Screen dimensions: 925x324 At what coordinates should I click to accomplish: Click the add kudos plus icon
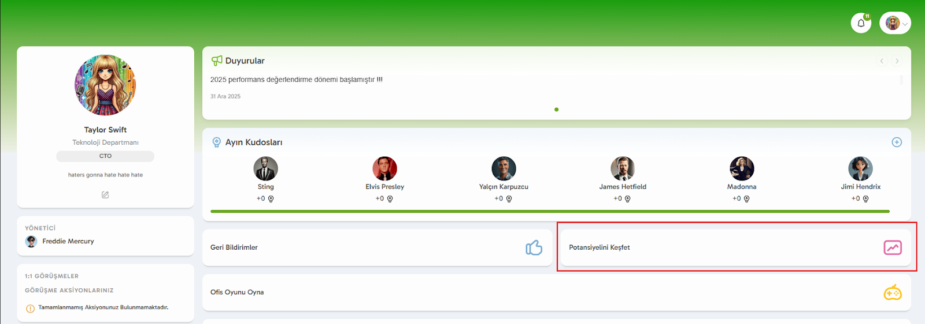pyautogui.click(x=897, y=142)
